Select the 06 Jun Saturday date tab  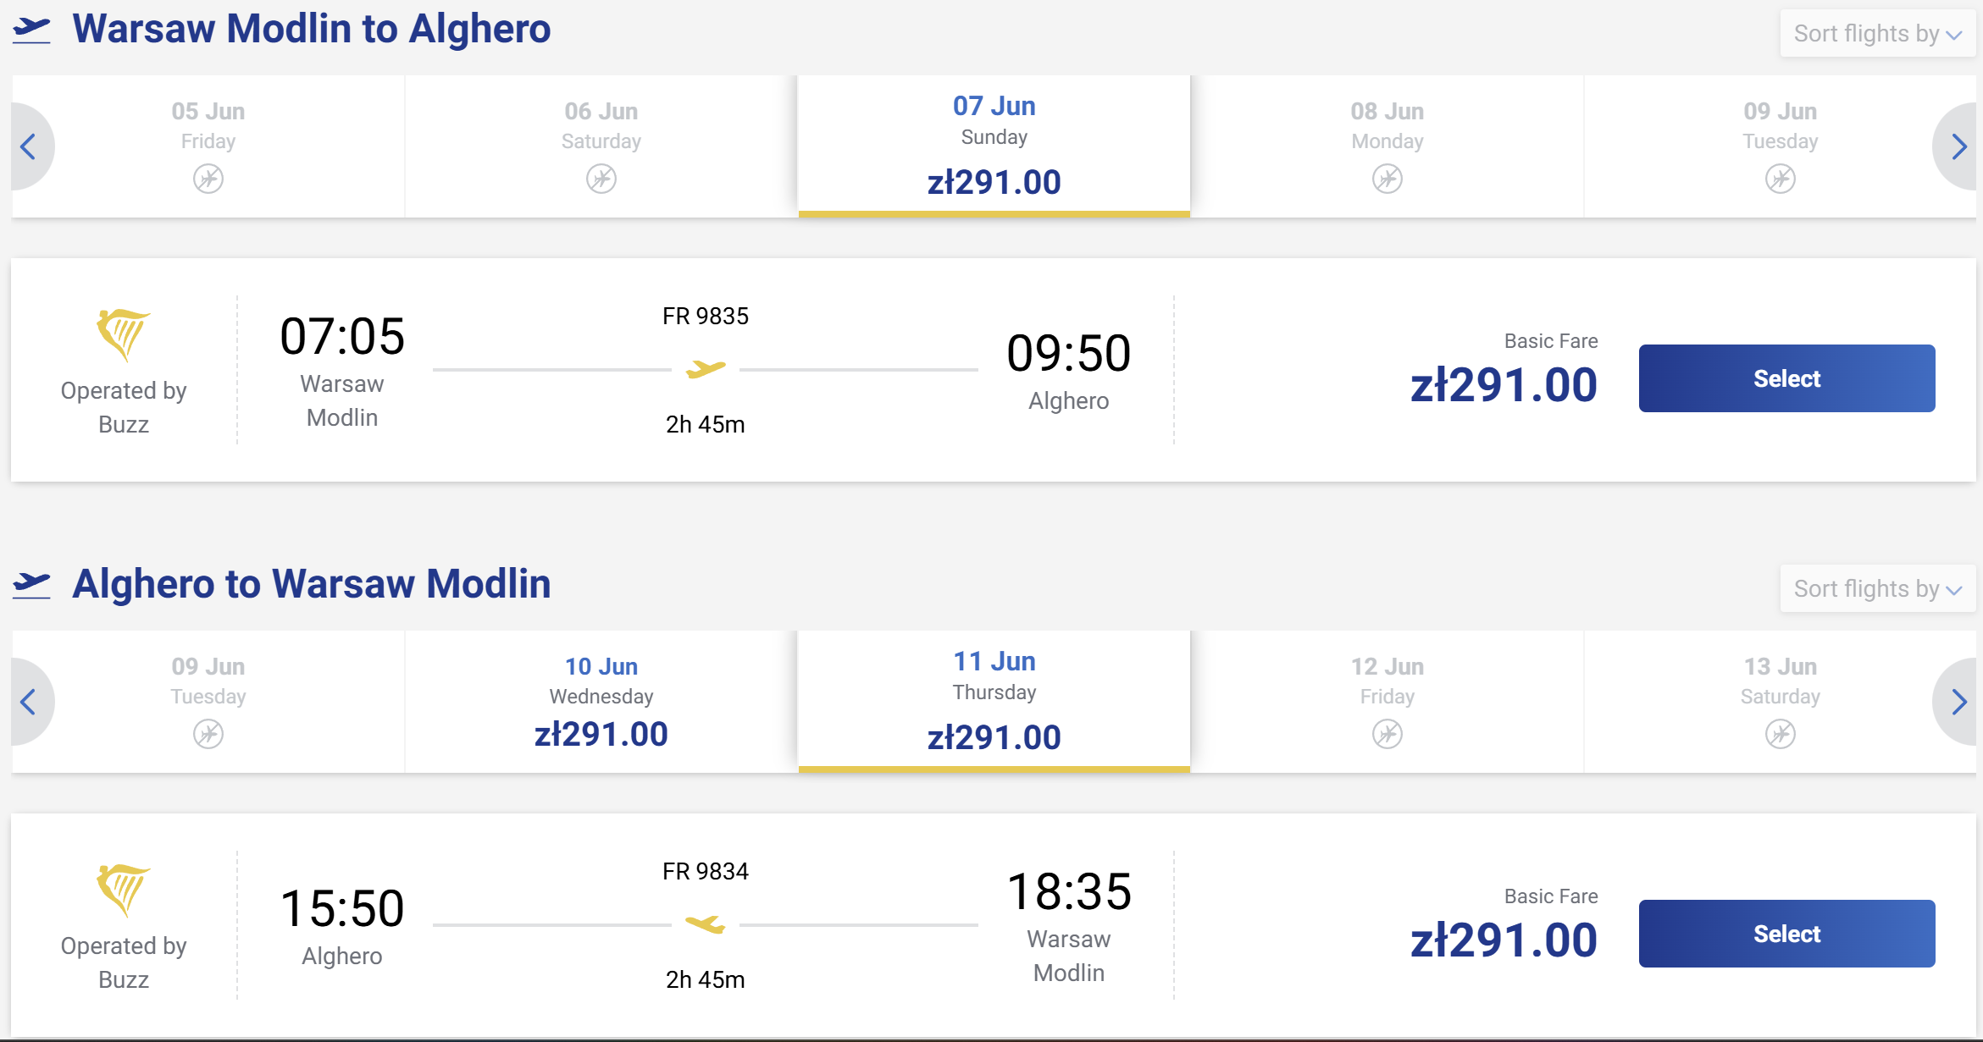[601, 146]
